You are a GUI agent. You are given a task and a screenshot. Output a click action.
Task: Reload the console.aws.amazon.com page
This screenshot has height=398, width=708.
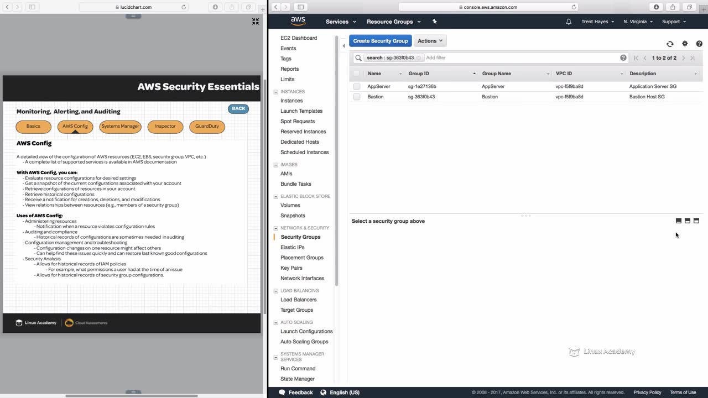(x=574, y=7)
